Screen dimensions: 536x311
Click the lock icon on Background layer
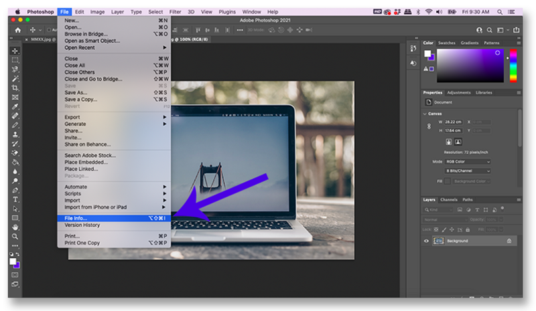coord(509,241)
